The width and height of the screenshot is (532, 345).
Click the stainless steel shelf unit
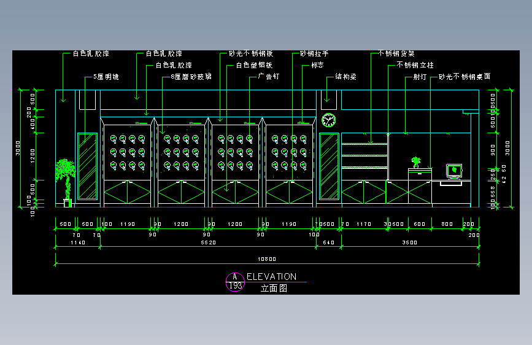pos(364,157)
